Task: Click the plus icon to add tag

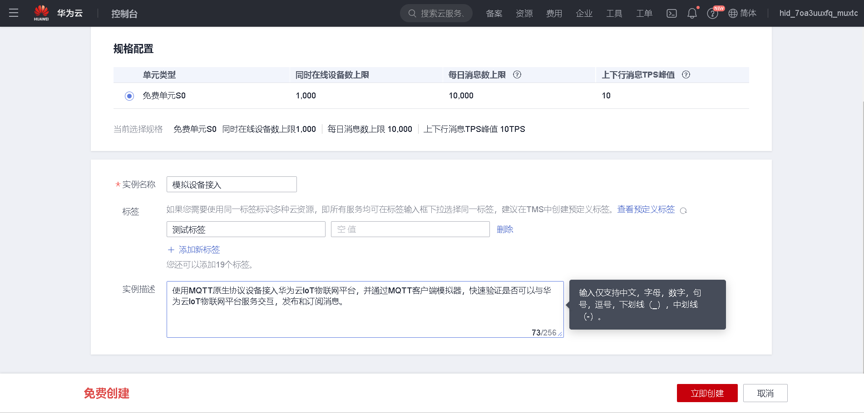Action: (x=171, y=250)
